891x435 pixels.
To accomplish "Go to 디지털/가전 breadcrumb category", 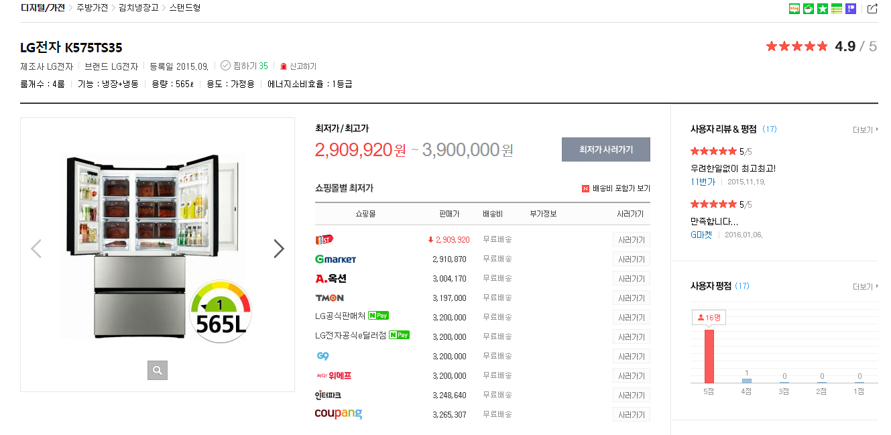I will tap(43, 8).
